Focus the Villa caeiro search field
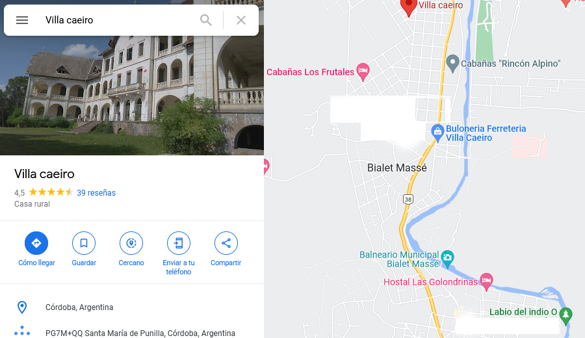This screenshot has width=585, height=338. [120, 20]
